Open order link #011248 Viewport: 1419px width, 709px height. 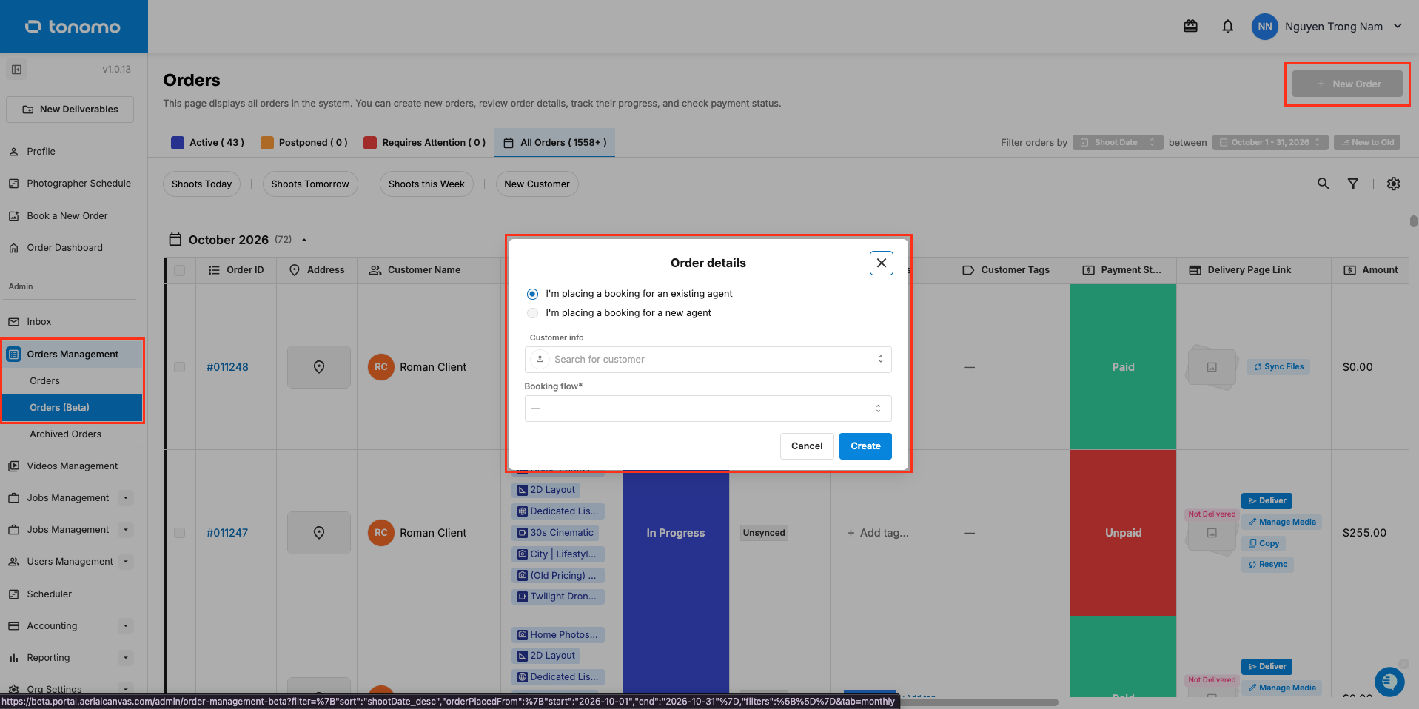(x=227, y=367)
